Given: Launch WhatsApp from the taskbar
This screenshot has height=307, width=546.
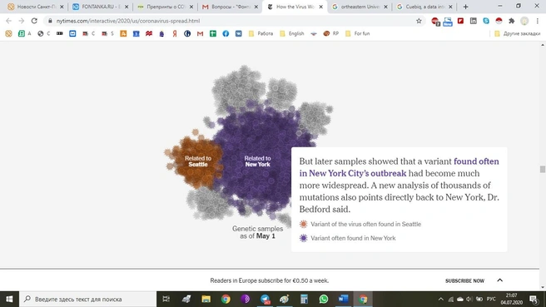Looking at the screenshot, I should click(324, 299).
